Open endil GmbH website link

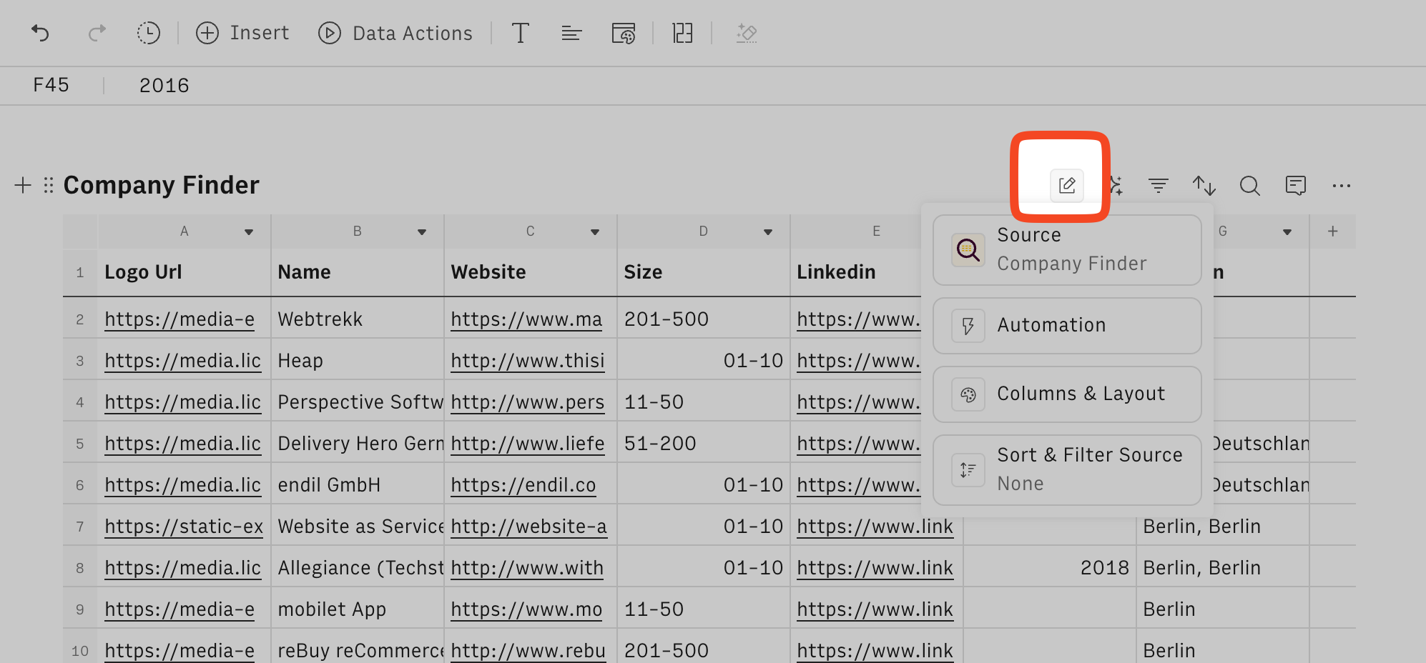coord(523,485)
